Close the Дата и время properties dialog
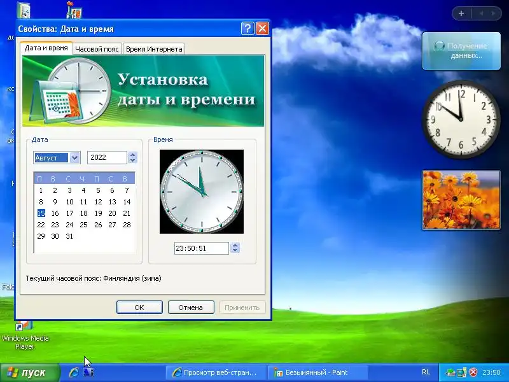 click(262, 29)
